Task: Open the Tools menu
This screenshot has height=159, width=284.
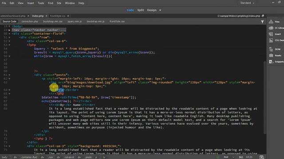Action: [x=41, y=3]
